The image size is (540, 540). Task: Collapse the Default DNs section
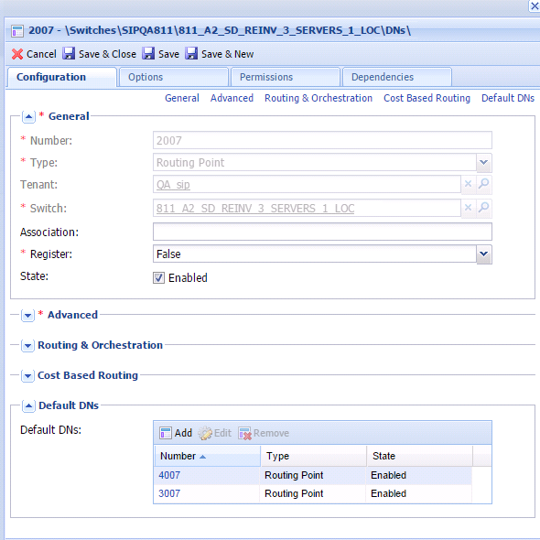pos(28,406)
